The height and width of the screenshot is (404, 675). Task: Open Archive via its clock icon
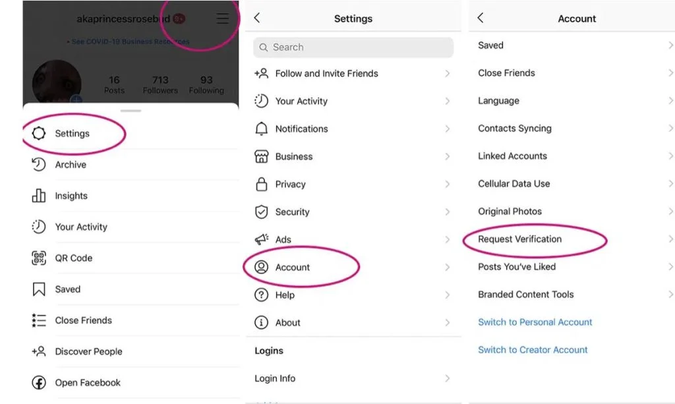click(39, 165)
